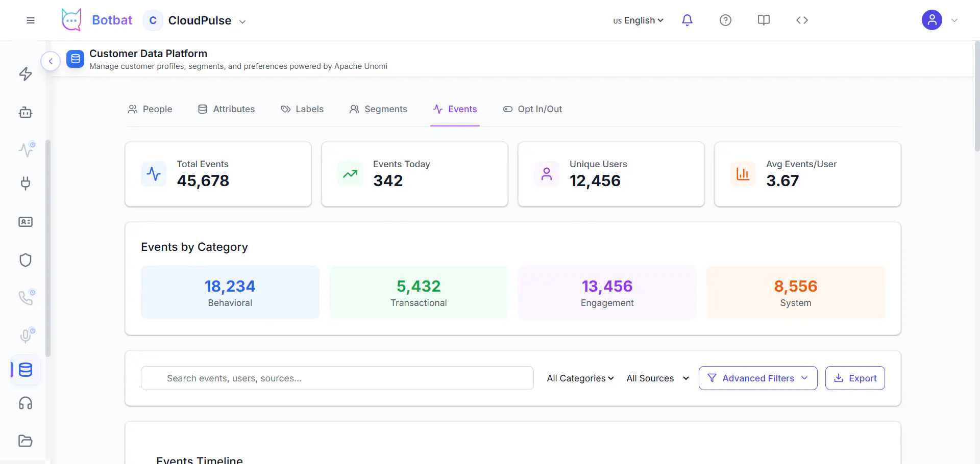This screenshot has height=464, width=980.
Task: Open the shield security sidebar item
Action: point(26,260)
